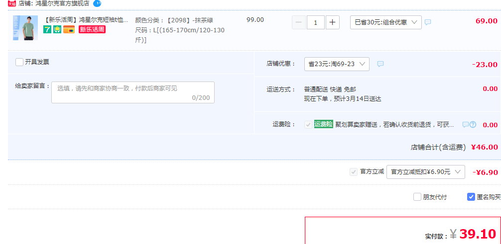Image resolution: width=501 pixels, height=244 pixels.
Task: Click the question mark help icon for 运费险
Action: tap(473, 124)
